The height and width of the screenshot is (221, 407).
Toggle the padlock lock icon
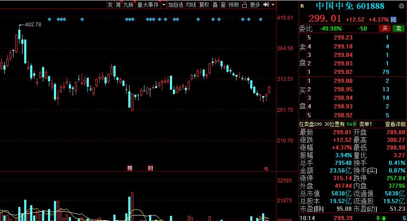coord(244,5)
